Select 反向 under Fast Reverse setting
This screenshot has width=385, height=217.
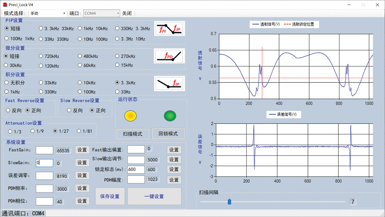[x=8, y=110]
